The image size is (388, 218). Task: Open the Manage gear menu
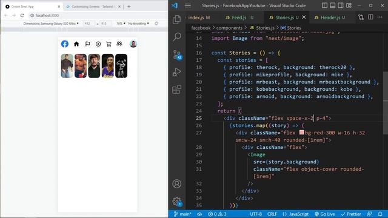point(177,202)
